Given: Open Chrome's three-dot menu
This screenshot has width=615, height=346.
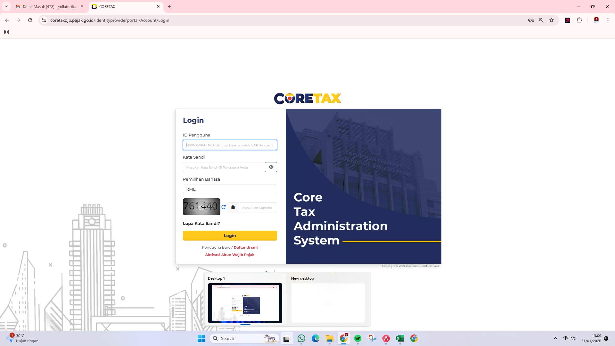Looking at the screenshot, I should point(608,20).
